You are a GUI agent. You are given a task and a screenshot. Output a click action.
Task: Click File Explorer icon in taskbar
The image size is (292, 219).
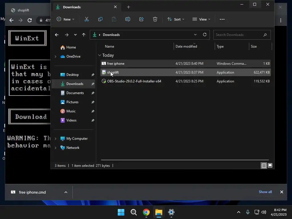pyautogui.click(x=159, y=212)
